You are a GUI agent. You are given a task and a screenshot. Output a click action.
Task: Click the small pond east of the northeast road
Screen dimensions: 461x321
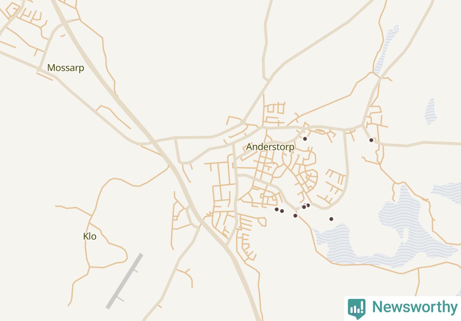(431, 111)
